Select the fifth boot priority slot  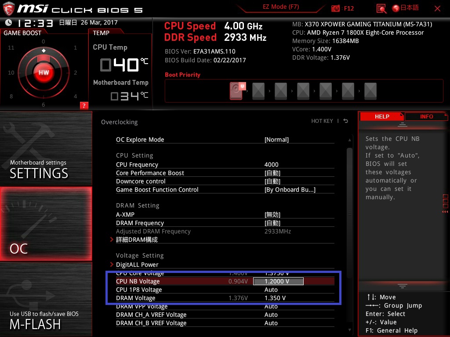[x=326, y=91]
